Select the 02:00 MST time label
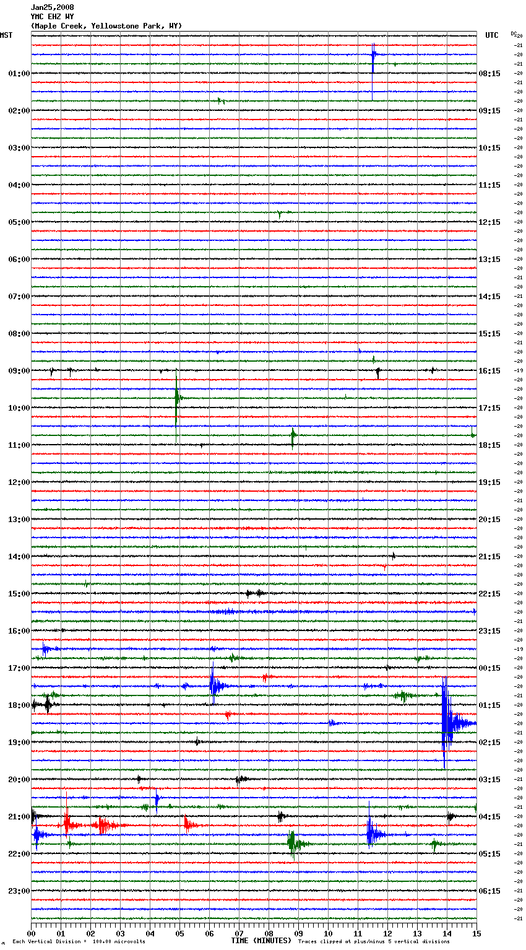Viewport: 526px width, 950px height. pyautogui.click(x=19, y=111)
